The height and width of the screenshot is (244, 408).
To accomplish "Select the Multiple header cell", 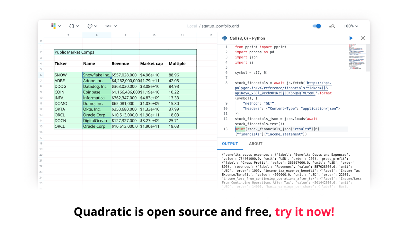I will pos(182,64).
